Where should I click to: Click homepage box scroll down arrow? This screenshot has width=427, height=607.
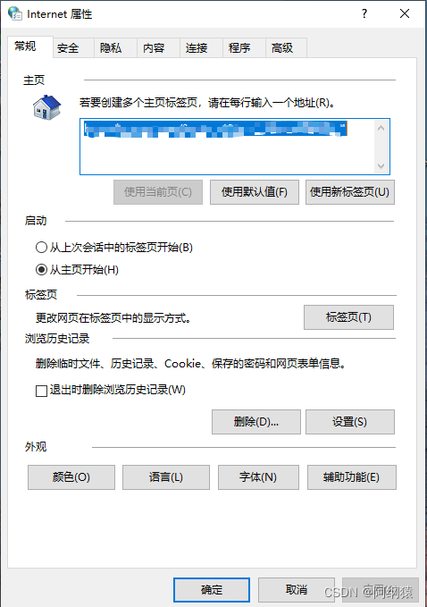coord(381,165)
